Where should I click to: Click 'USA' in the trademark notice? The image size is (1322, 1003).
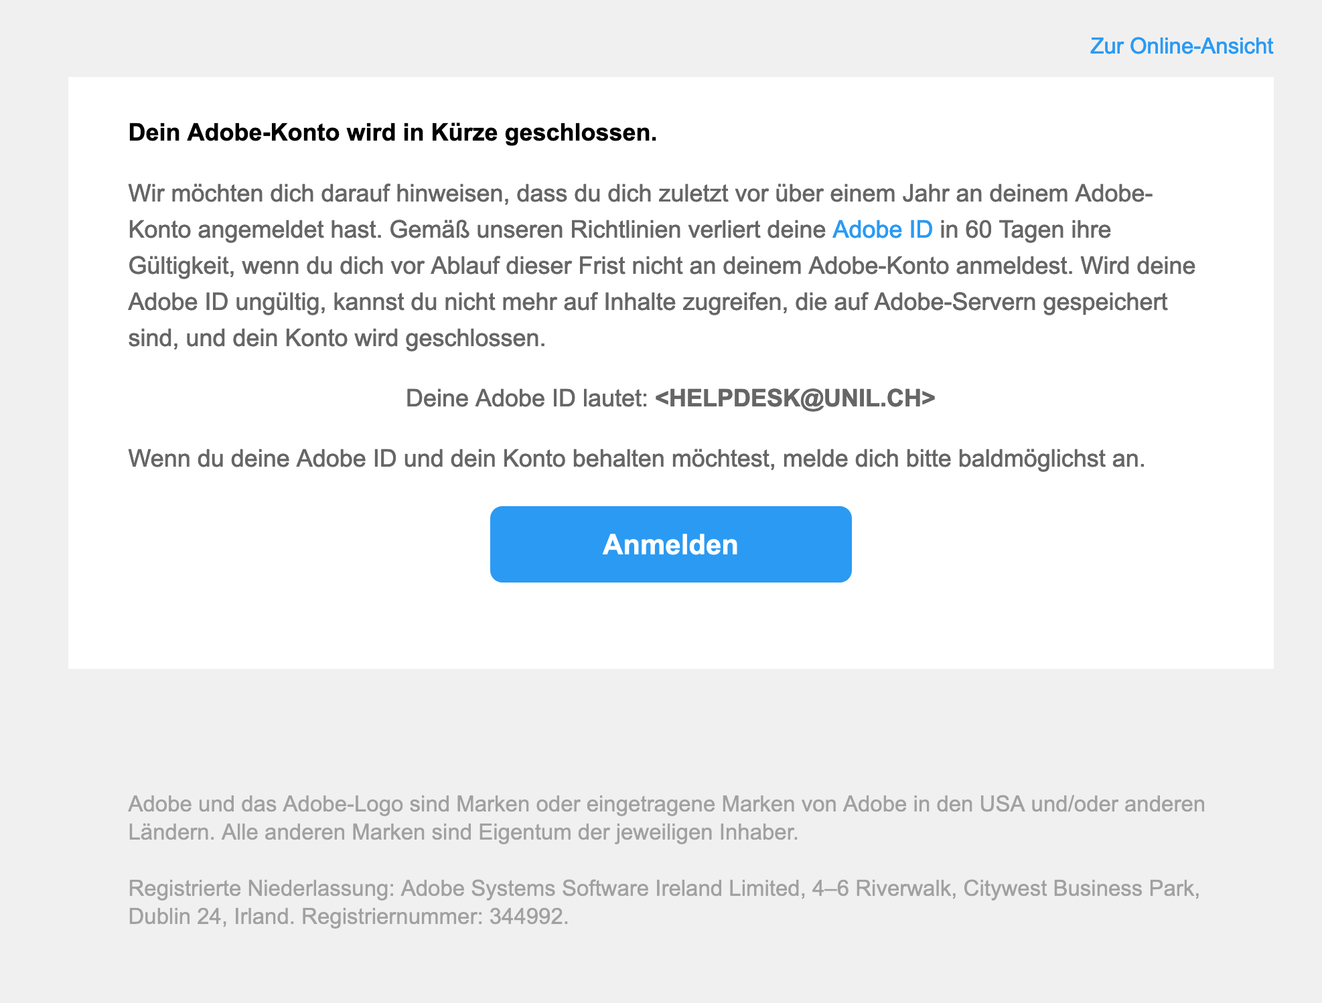(1002, 803)
